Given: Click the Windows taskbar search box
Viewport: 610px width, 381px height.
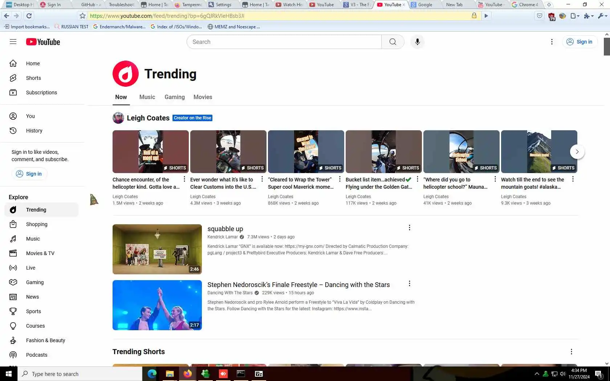Looking at the screenshot, I should pos(80,374).
